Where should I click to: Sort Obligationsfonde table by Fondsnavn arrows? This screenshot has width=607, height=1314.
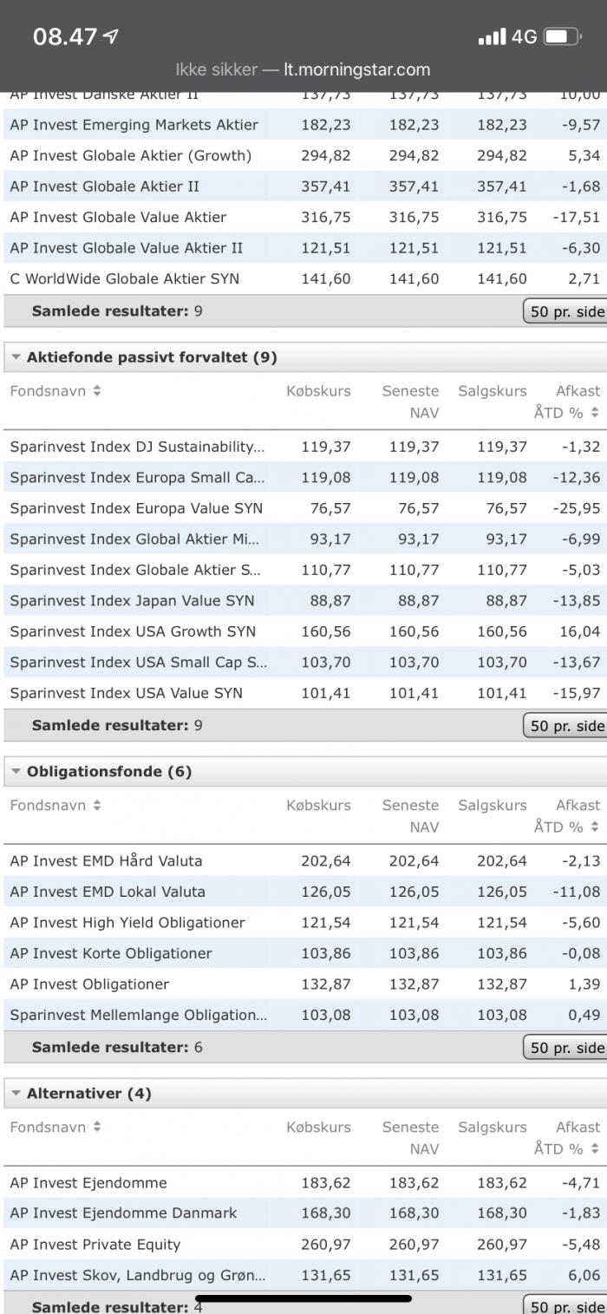coord(97,805)
